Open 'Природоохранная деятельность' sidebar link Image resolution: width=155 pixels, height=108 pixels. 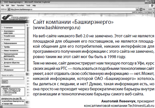(11, 55)
